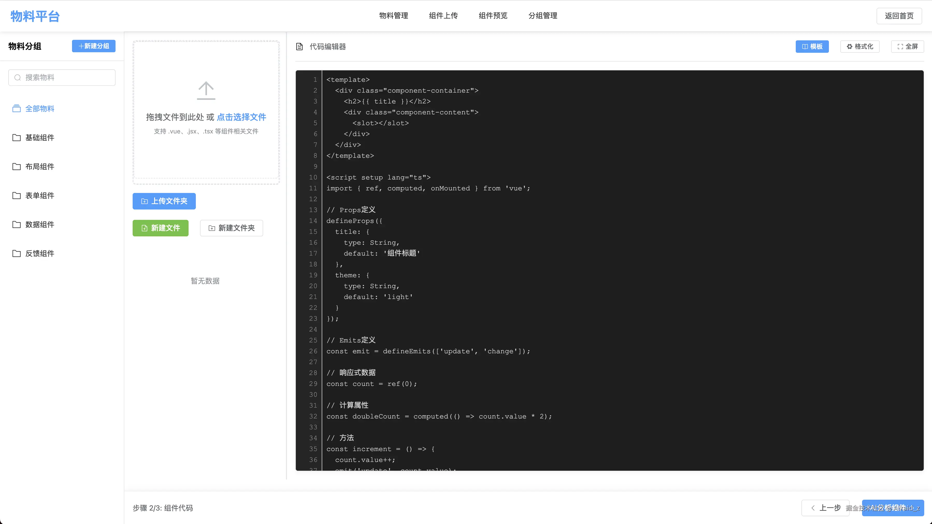Go to 分组管理 in navigation

pyautogui.click(x=542, y=16)
